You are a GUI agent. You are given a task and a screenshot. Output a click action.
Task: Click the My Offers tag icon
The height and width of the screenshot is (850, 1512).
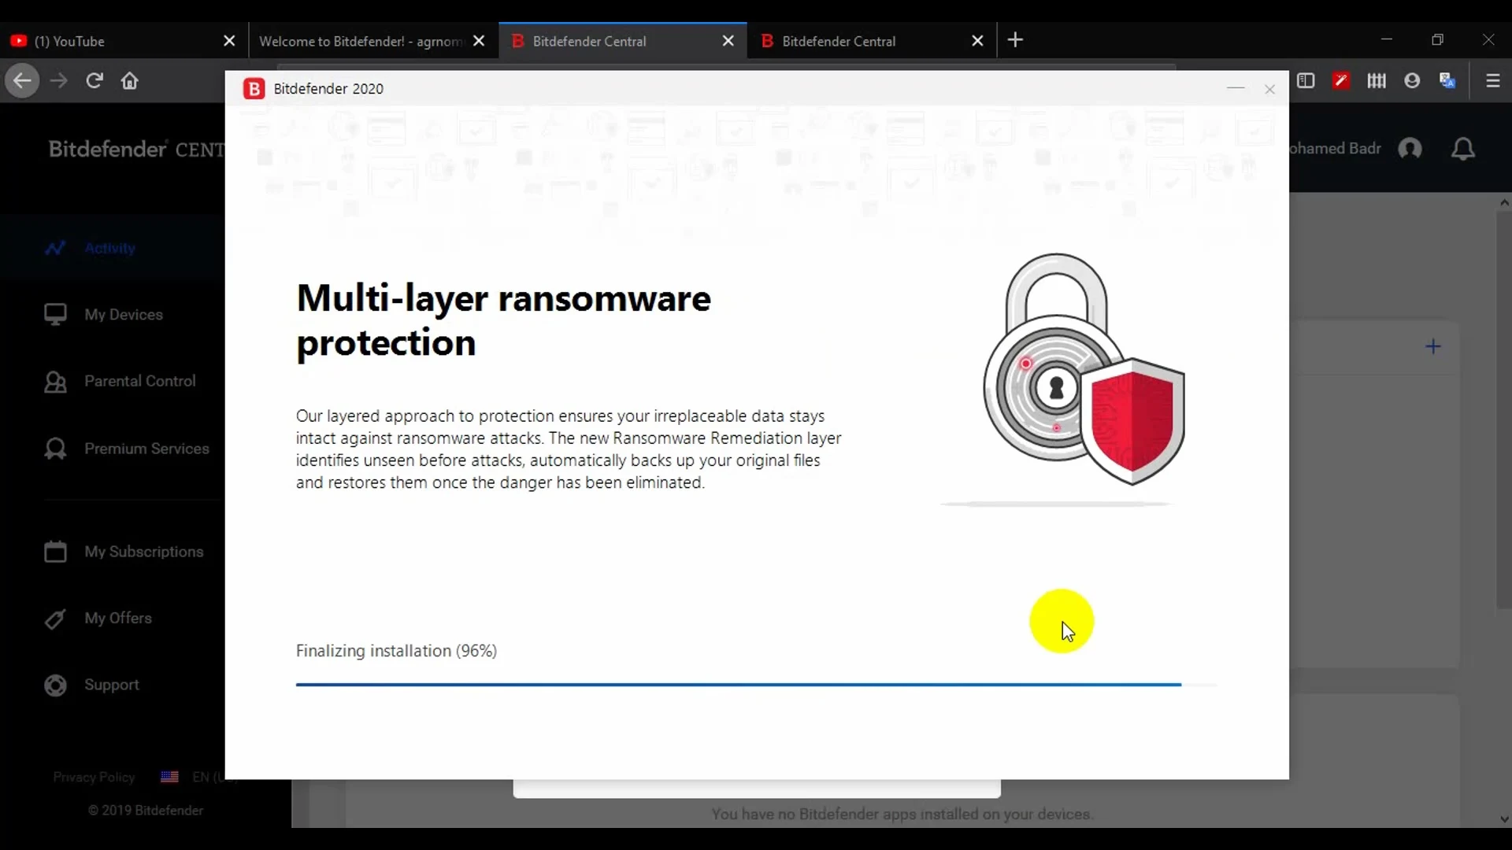55,619
